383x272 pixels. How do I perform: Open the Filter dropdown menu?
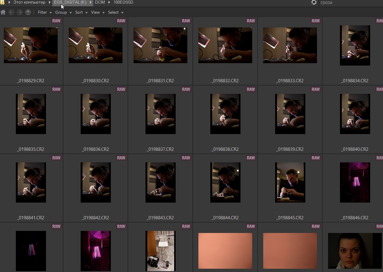45,12
